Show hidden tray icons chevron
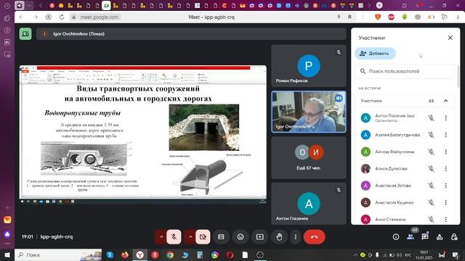The height and width of the screenshot is (261, 465). tap(355, 254)
